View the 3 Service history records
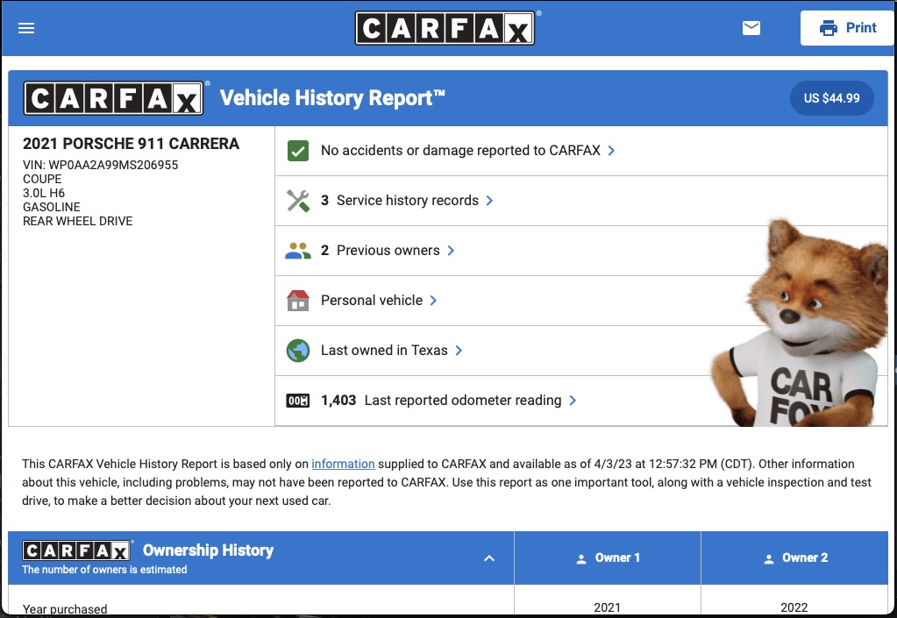Image resolution: width=897 pixels, height=618 pixels. [x=399, y=200]
